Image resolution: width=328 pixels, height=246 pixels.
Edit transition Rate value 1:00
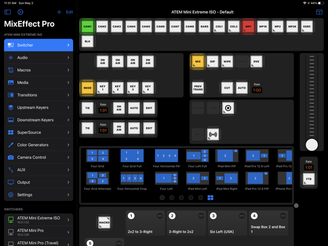pyautogui.click(x=257, y=90)
